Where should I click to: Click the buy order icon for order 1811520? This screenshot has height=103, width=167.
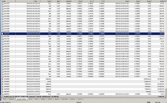3,19
